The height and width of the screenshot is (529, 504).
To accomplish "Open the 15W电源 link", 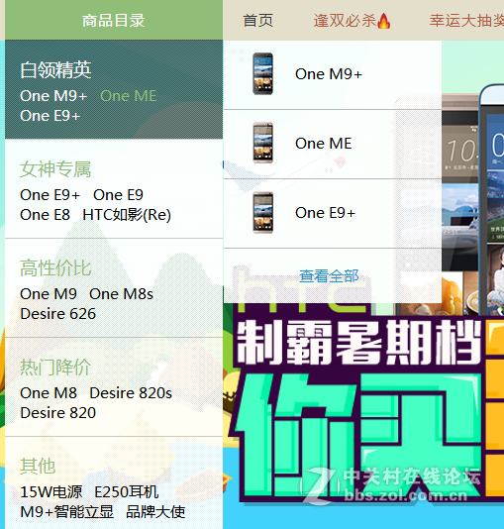I will [50, 492].
